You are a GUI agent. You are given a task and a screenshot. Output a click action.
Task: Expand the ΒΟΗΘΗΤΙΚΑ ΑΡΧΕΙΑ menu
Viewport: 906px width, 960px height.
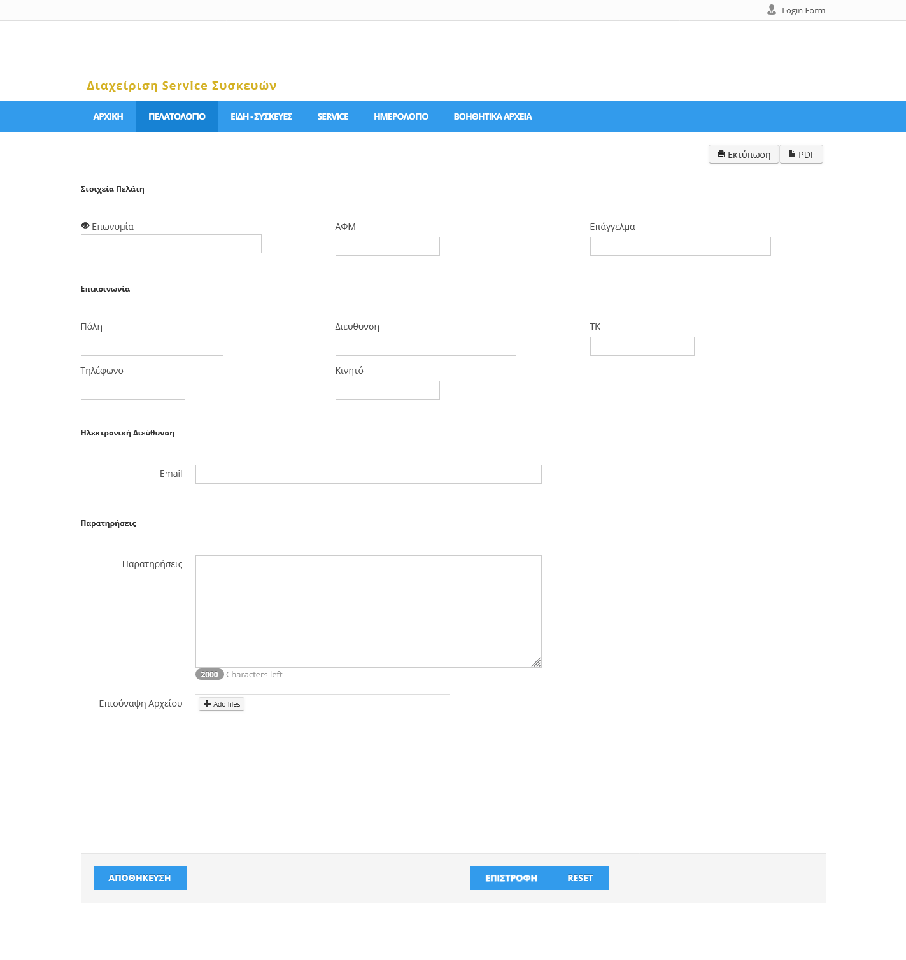(x=492, y=116)
